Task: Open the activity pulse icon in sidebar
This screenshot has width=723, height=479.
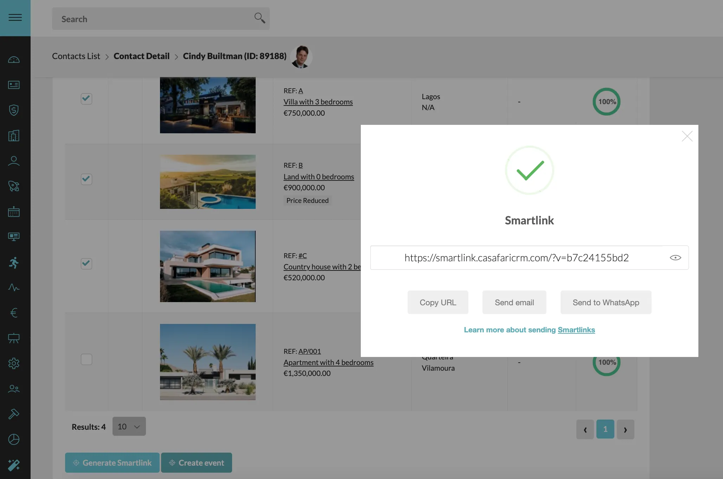Action: point(14,287)
